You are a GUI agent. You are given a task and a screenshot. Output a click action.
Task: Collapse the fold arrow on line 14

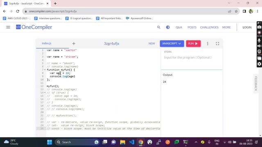tap(45, 93)
